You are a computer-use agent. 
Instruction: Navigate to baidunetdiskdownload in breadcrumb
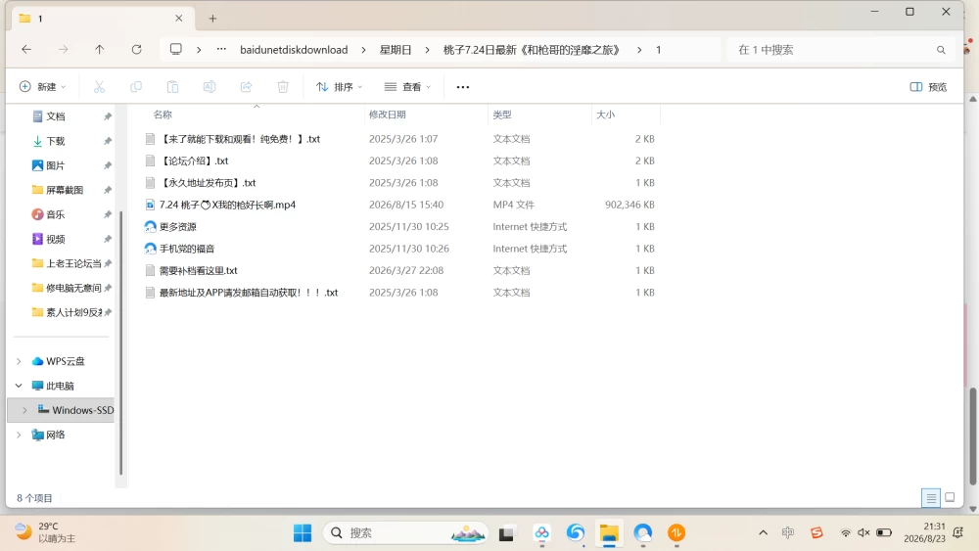coord(294,50)
